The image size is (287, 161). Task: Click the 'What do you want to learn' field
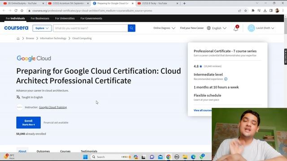(91, 28)
